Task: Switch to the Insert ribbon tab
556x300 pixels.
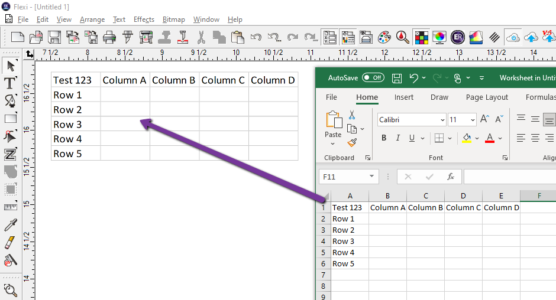Action: click(404, 97)
